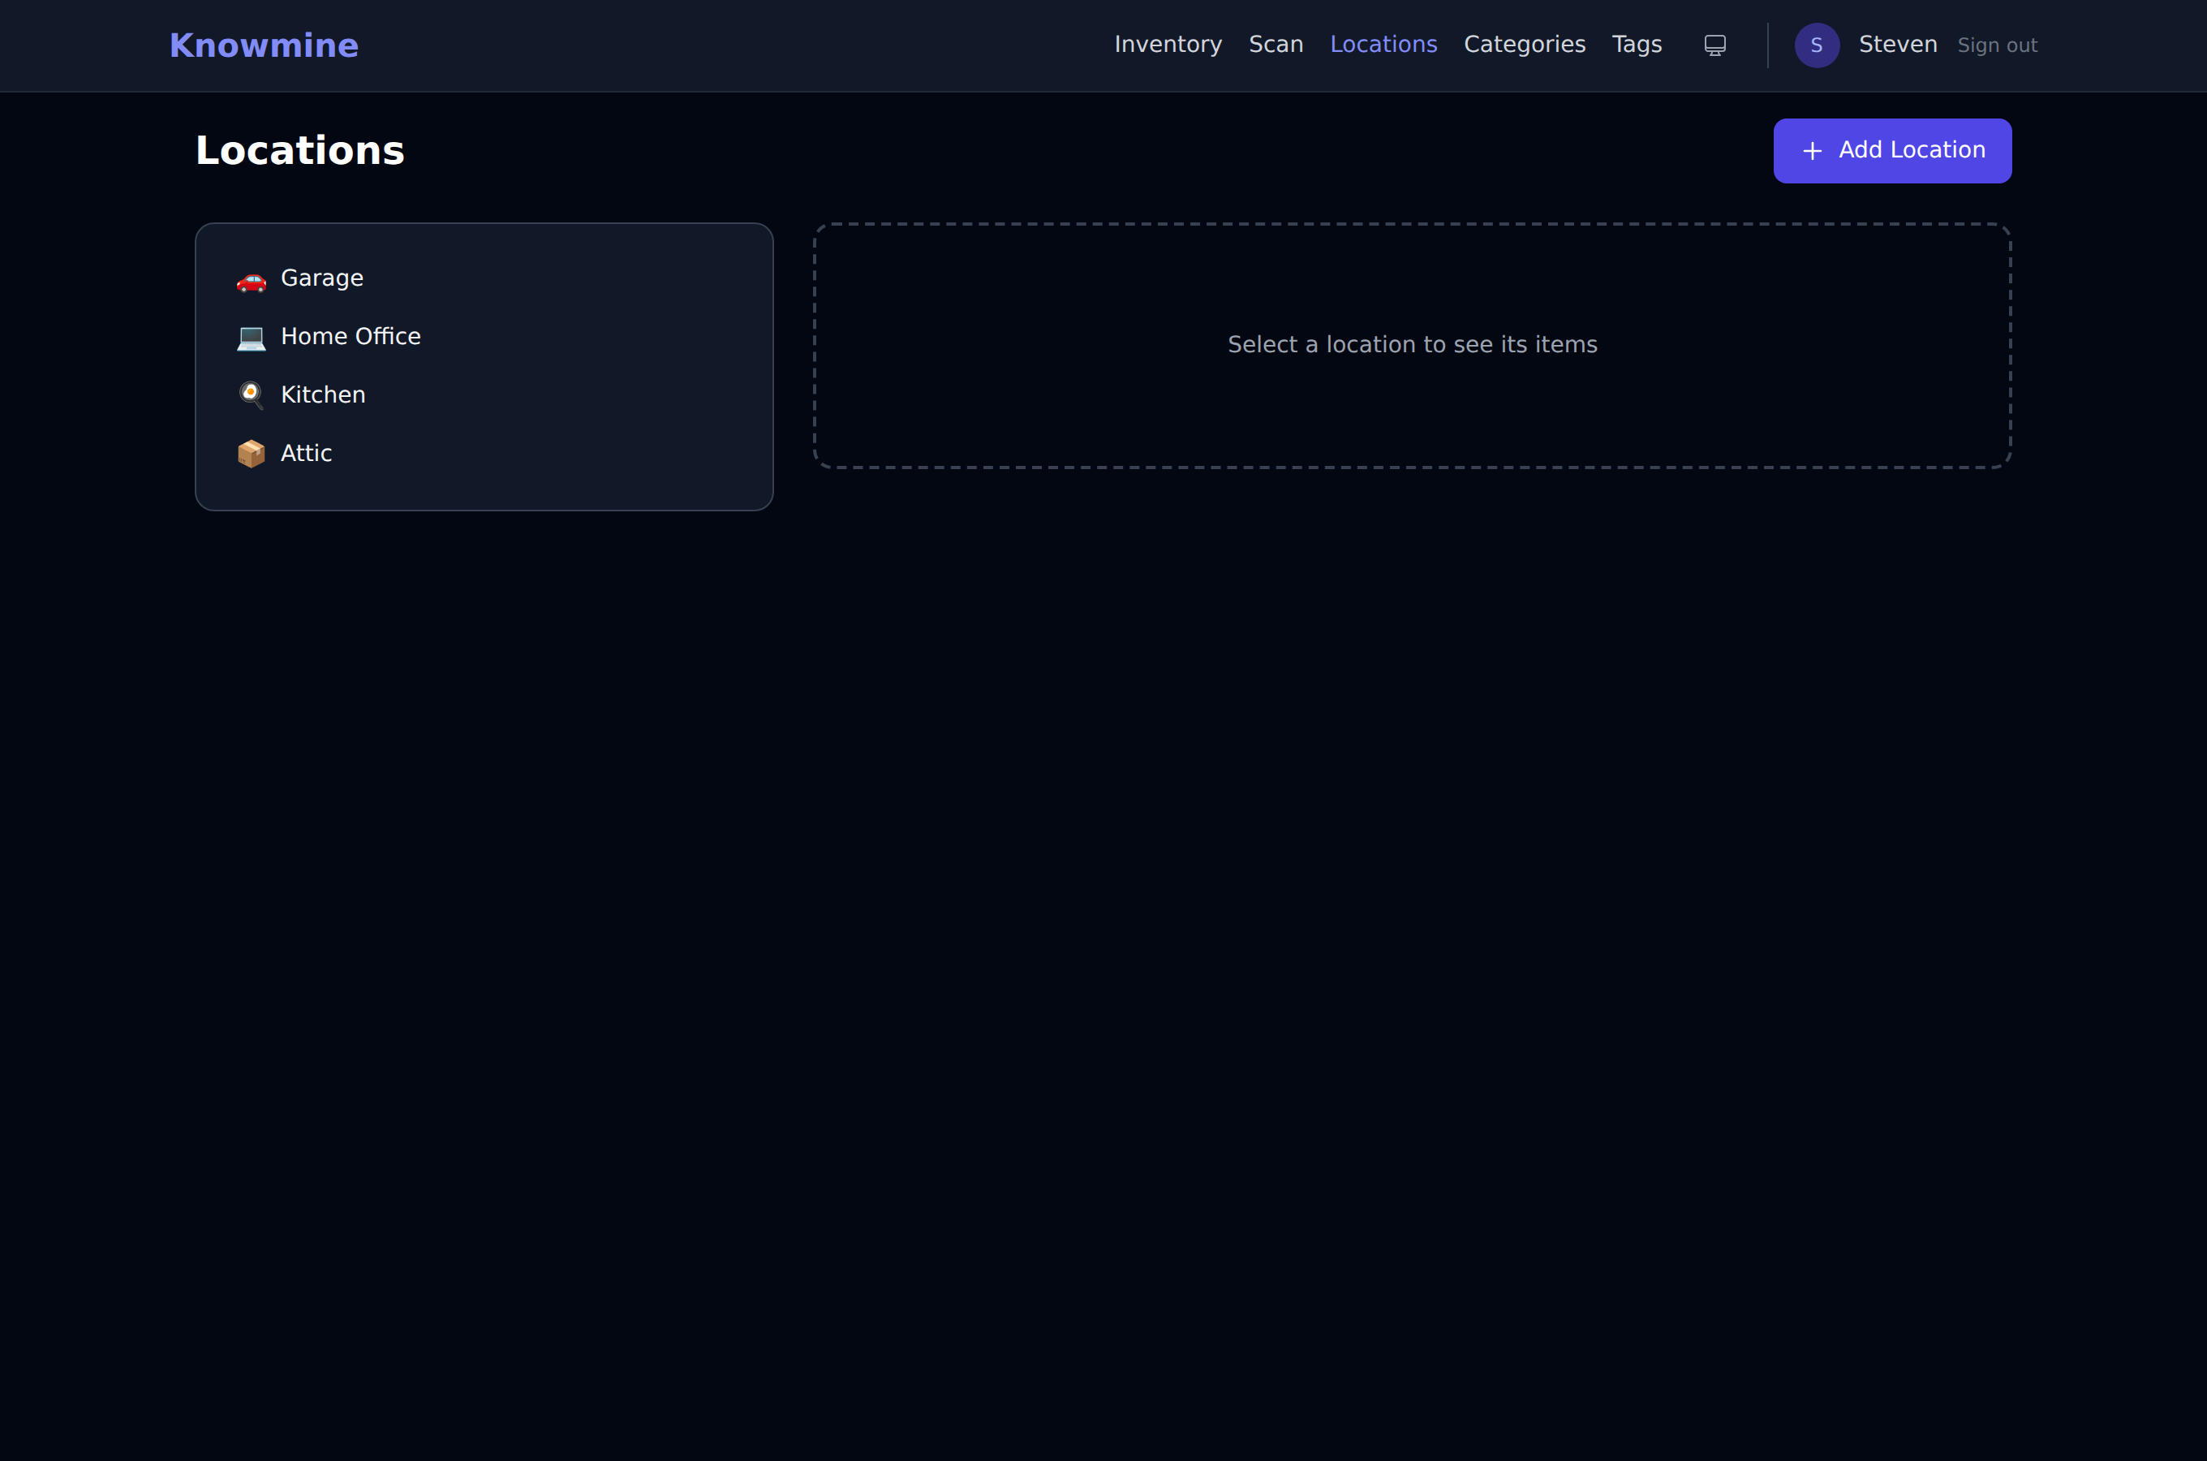The width and height of the screenshot is (2207, 1461).
Task: Click the plus icon in Add Location
Action: coord(1811,151)
